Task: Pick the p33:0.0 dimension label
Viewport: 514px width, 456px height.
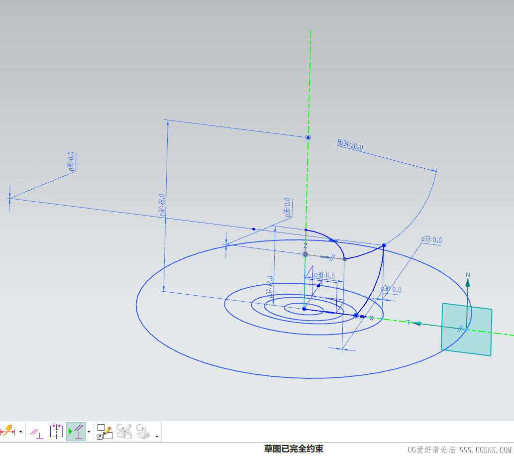Action: pyautogui.click(x=431, y=240)
